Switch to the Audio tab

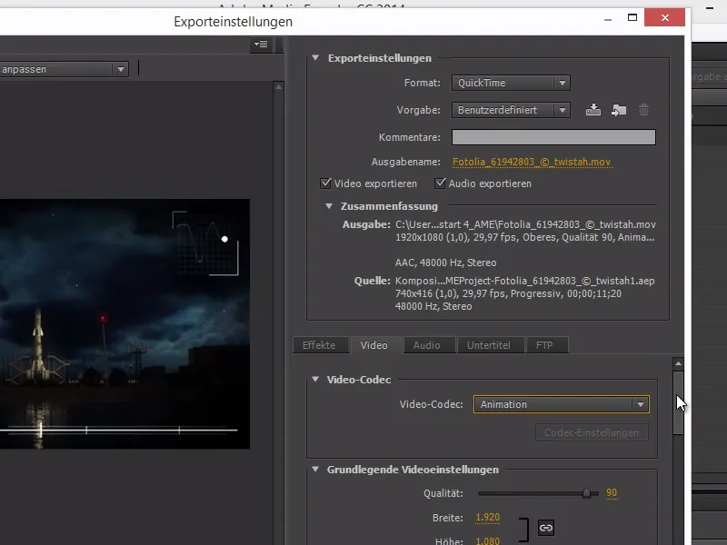coord(429,345)
